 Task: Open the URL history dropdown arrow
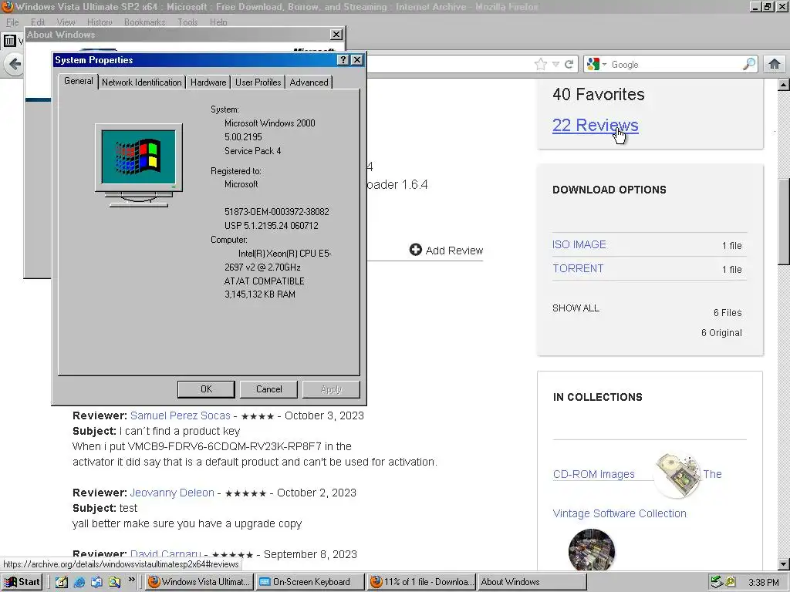pyautogui.click(x=555, y=65)
